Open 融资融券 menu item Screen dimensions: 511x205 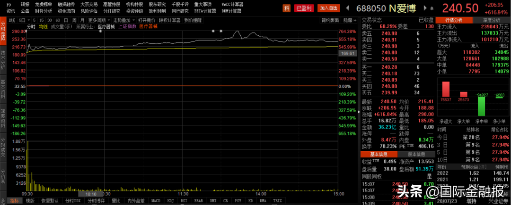(66, 5)
